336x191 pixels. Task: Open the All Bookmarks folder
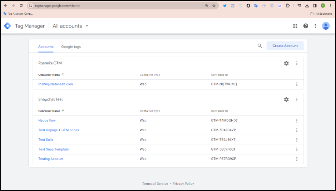tap(321, 14)
